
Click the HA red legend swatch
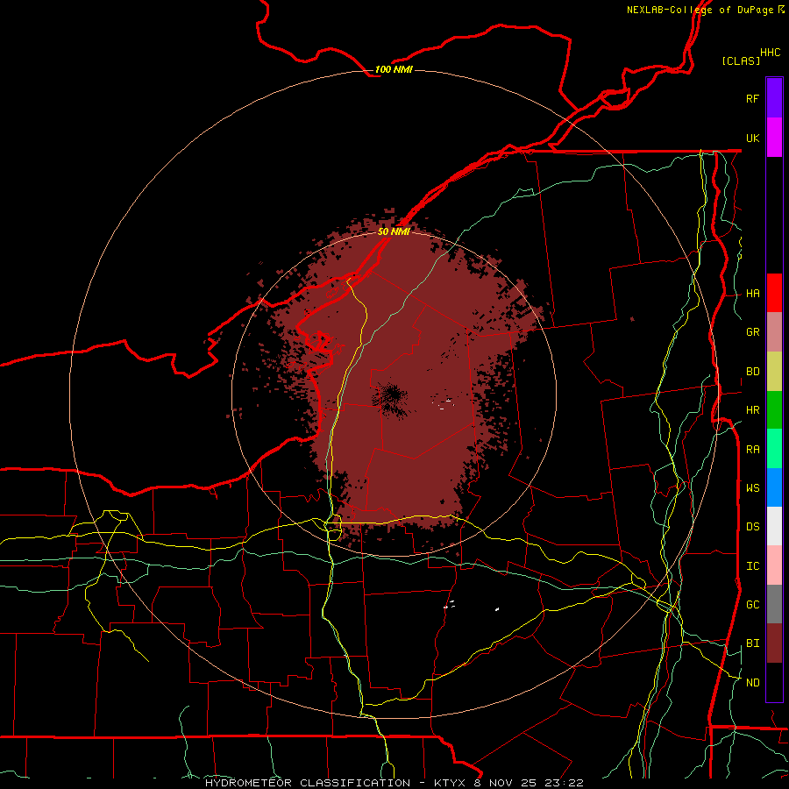pyautogui.click(x=774, y=293)
